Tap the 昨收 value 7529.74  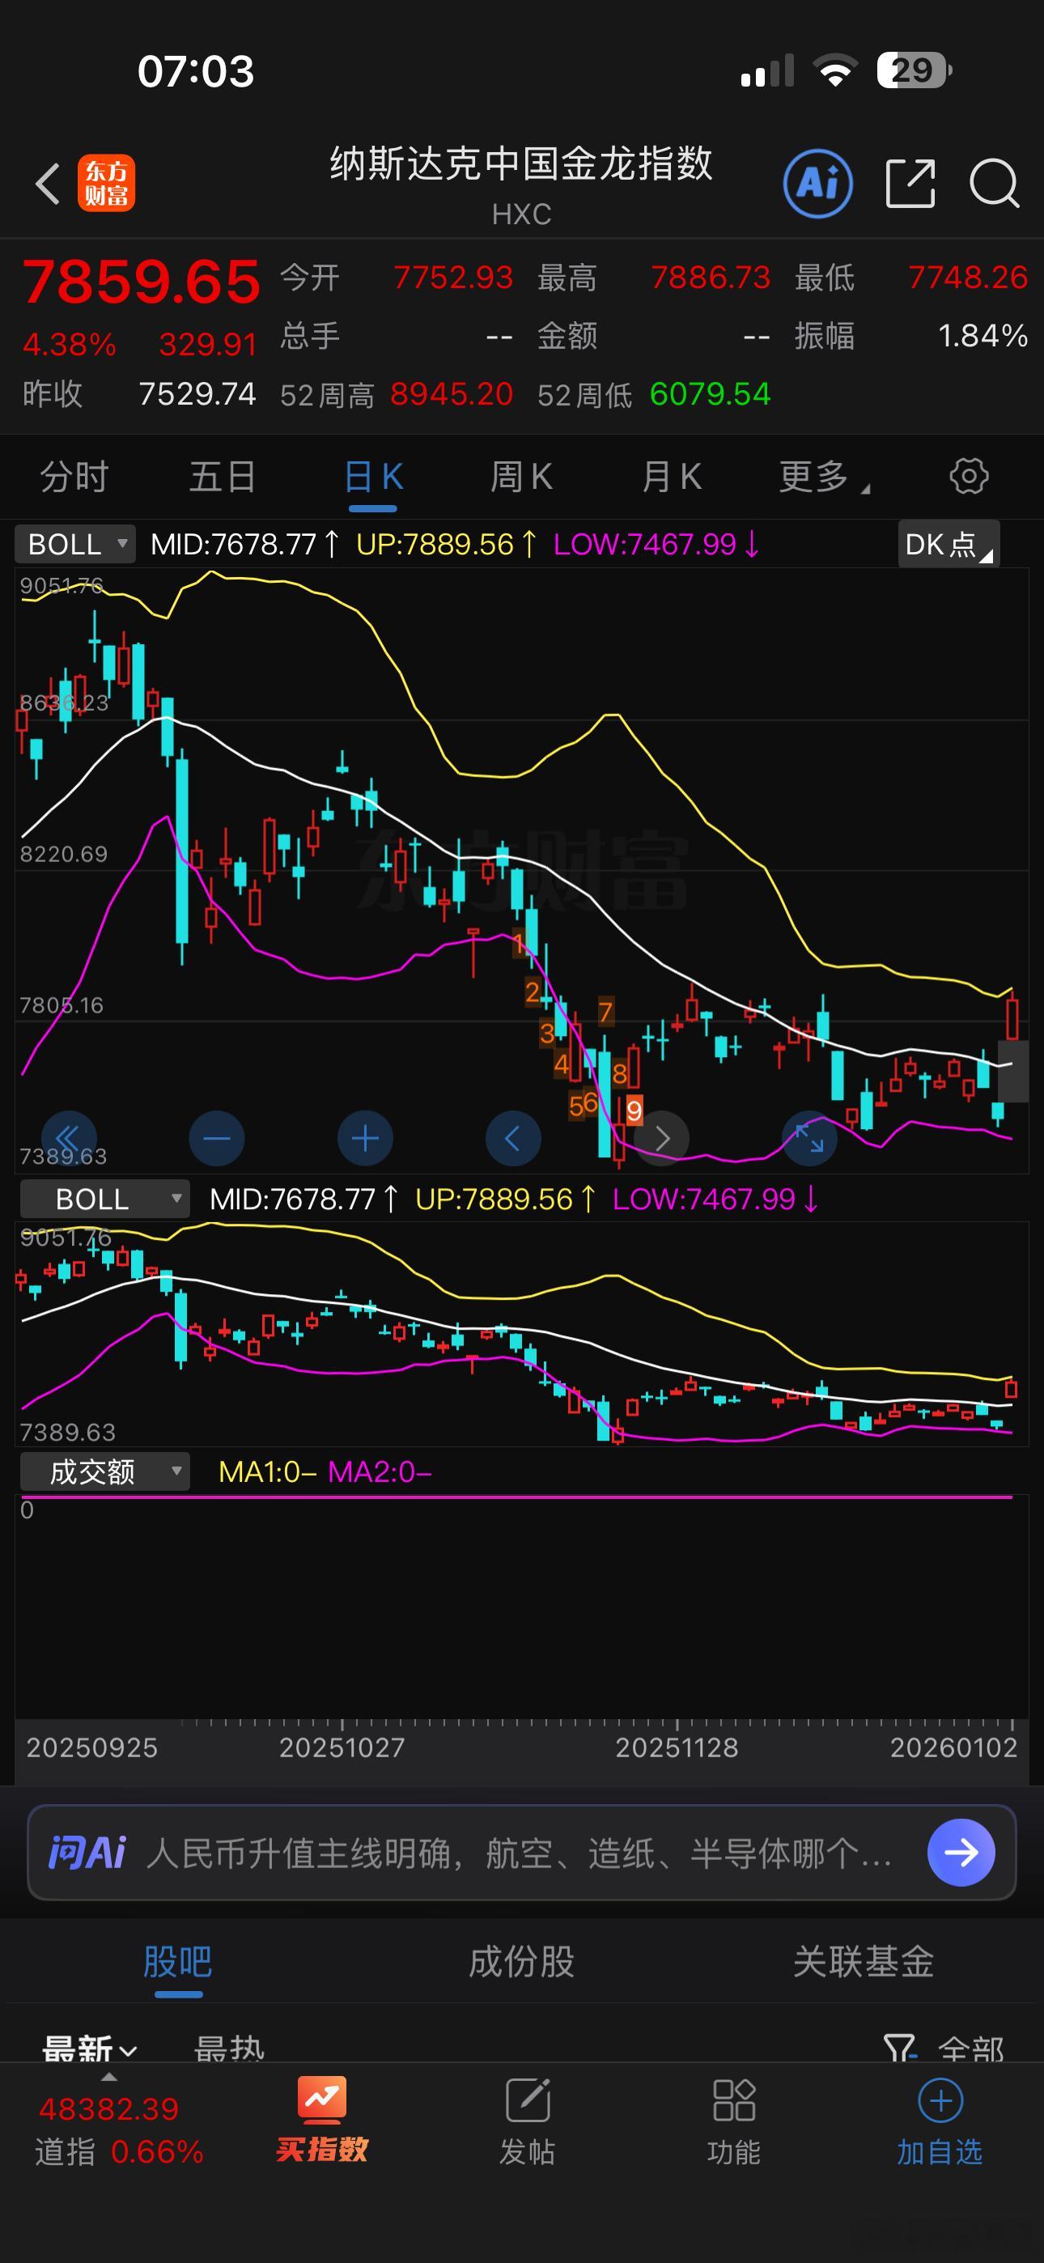click(197, 394)
